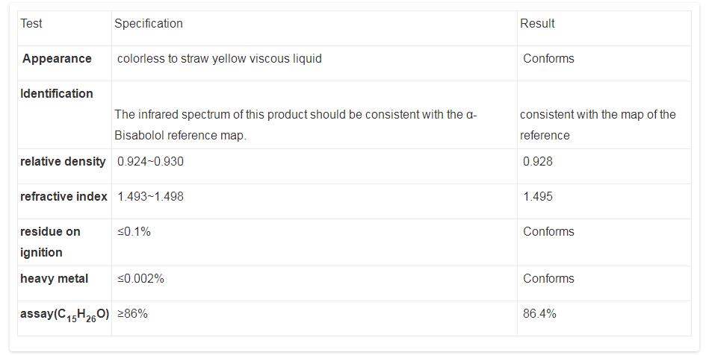Click the 1.493~1.498 specification value

click(150, 197)
